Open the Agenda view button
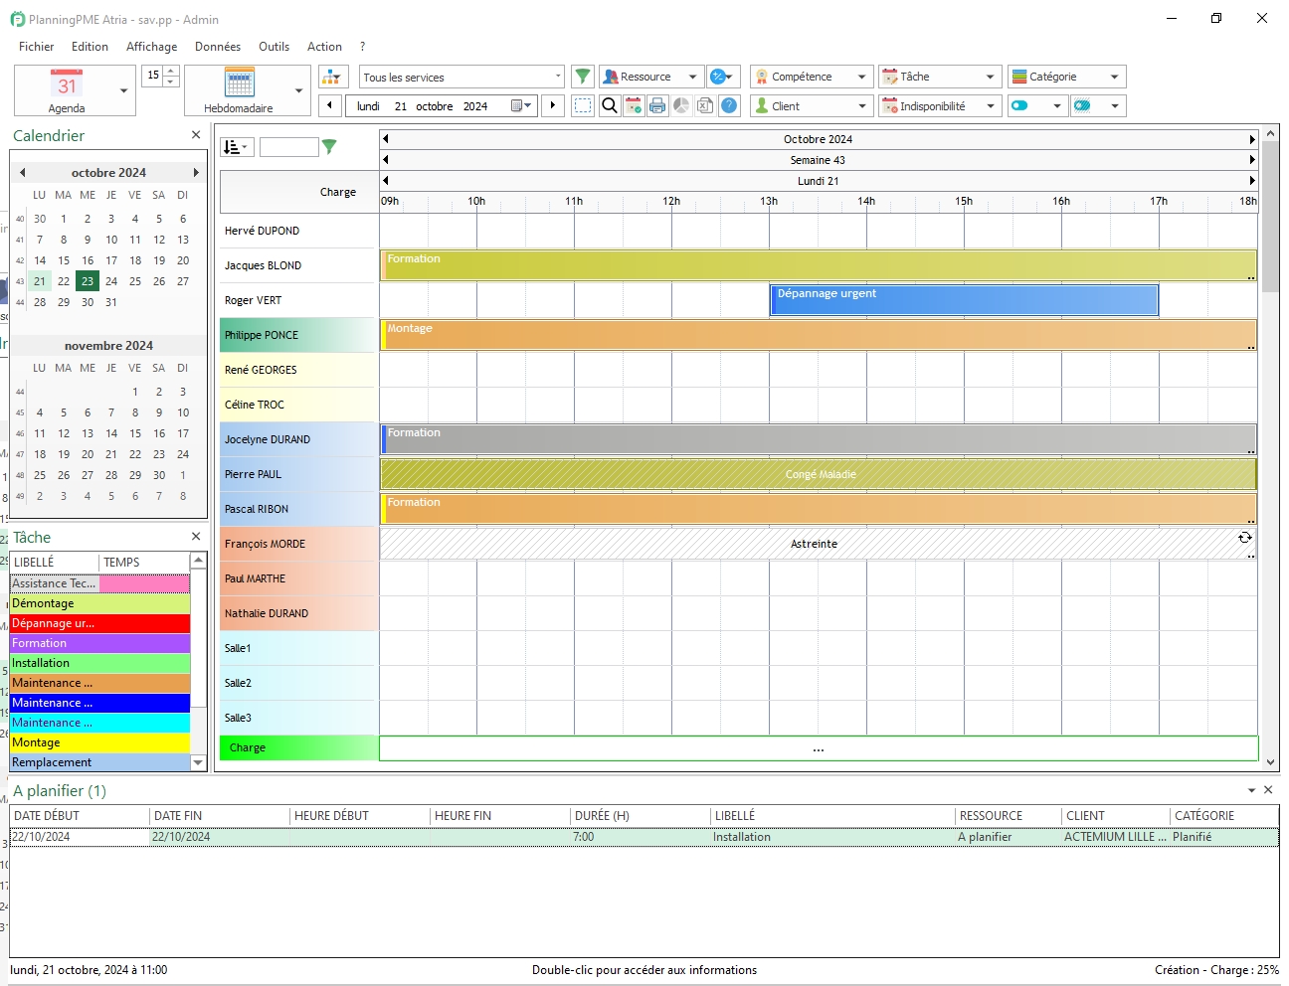 66,90
